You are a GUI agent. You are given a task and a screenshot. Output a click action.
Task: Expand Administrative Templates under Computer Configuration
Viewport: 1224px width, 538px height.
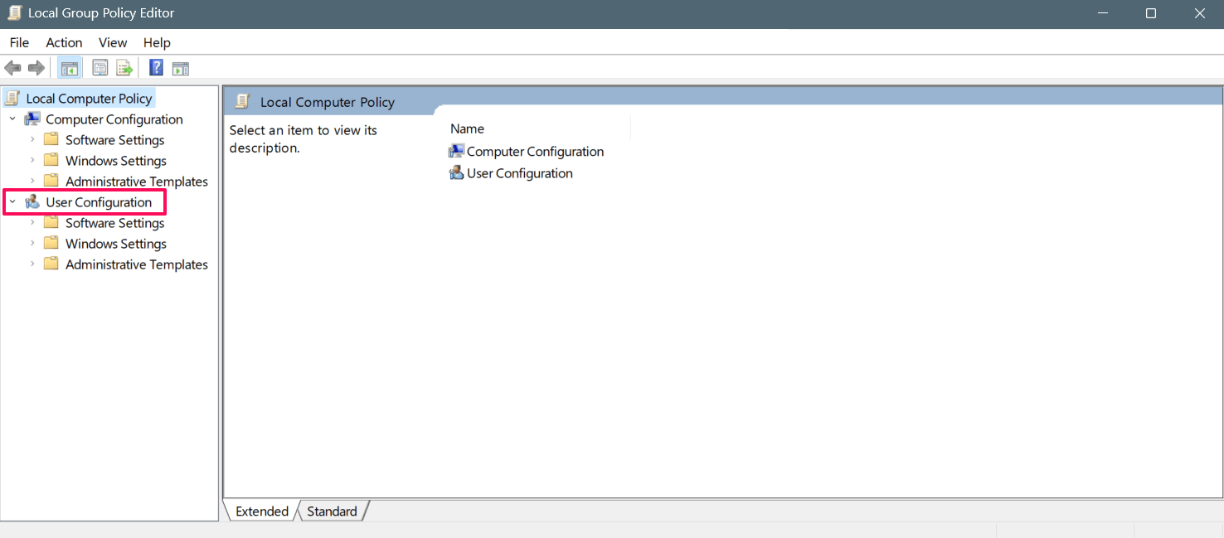click(x=32, y=182)
